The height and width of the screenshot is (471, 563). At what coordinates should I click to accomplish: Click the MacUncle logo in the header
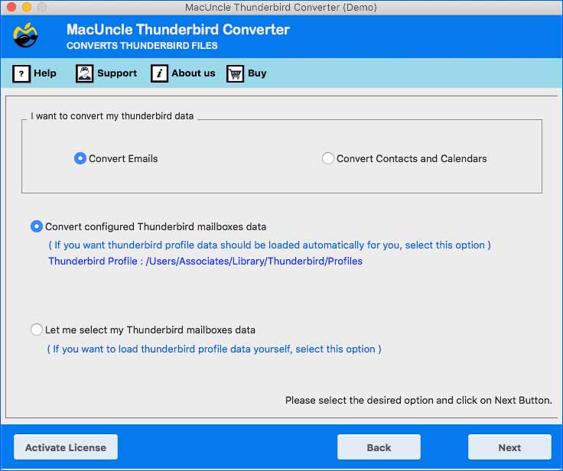pos(25,35)
